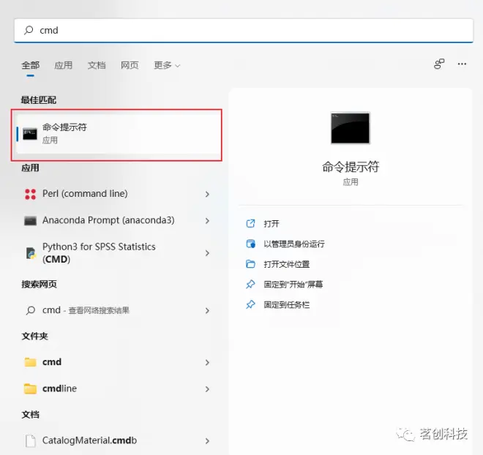
Task: Expand Python3 for SPSS Statistics chevron
Action: click(x=207, y=253)
